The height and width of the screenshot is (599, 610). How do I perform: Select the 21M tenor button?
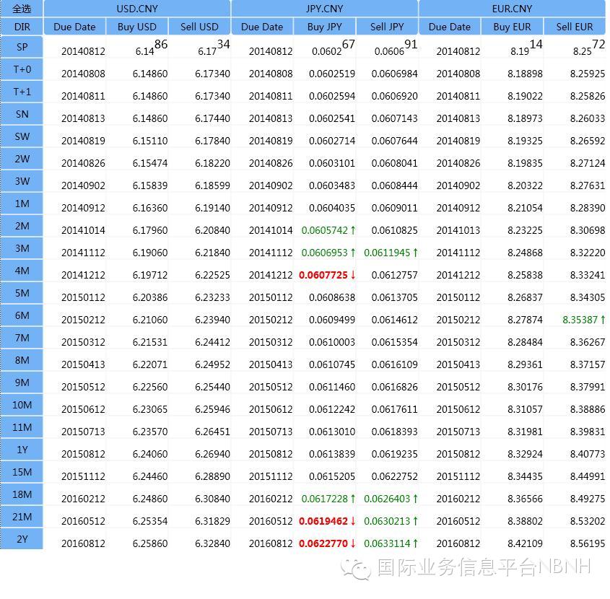(22, 517)
